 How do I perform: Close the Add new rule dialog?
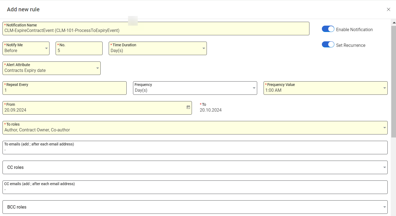(x=388, y=9)
